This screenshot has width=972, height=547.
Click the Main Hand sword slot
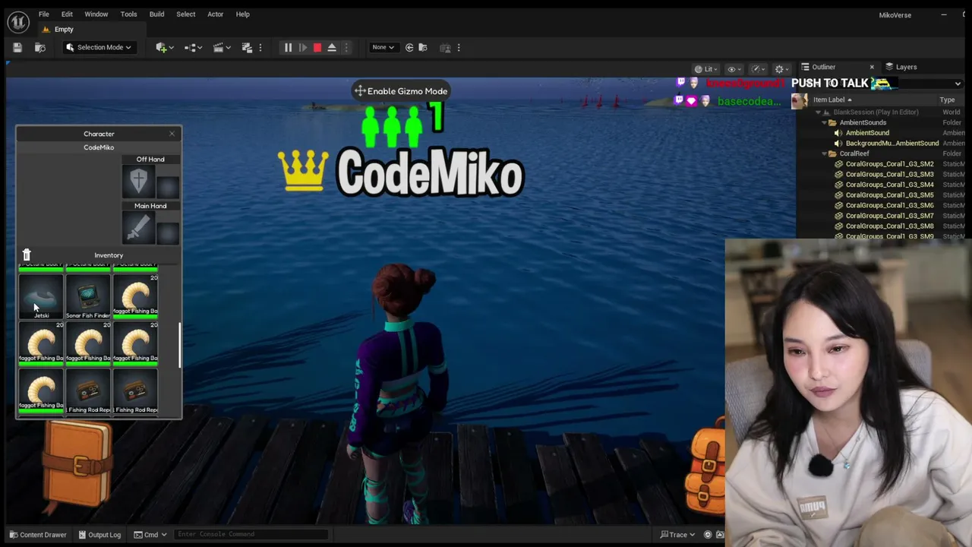tap(138, 228)
